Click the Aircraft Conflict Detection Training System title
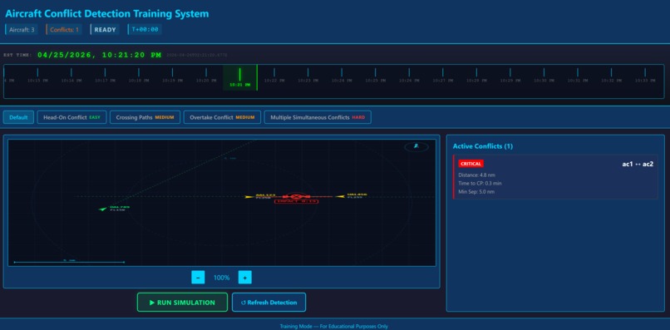This screenshot has width=670, height=330. tap(107, 13)
